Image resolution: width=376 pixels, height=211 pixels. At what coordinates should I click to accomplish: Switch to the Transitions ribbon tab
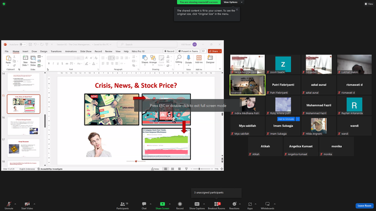(x=56, y=51)
